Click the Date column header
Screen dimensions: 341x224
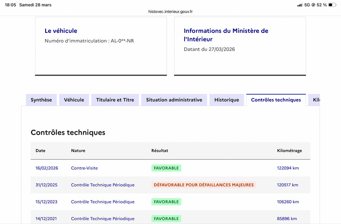click(40, 151)
